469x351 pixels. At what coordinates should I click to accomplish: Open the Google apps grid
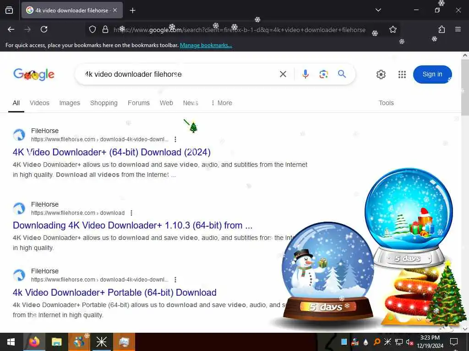[402, 74]
